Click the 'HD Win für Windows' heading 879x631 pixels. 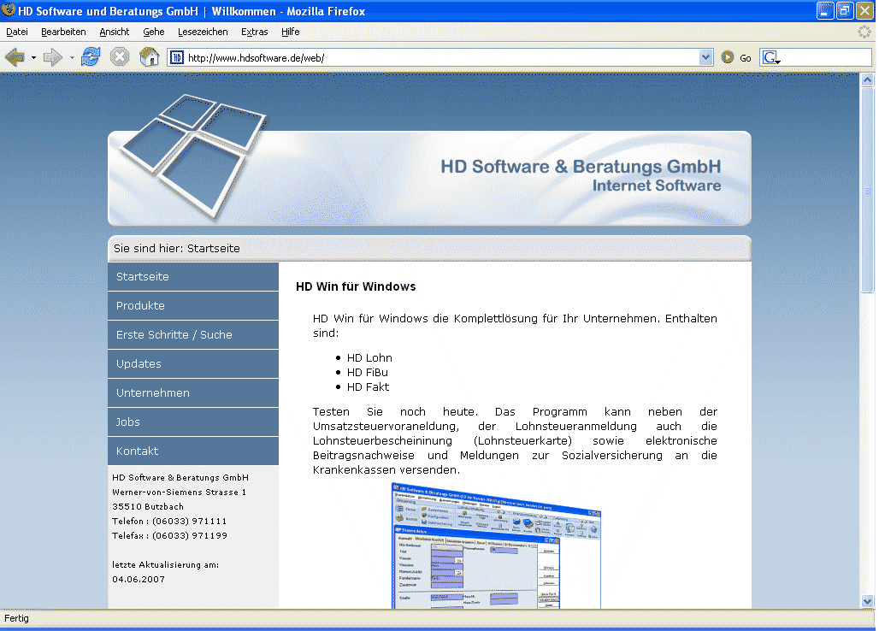(356, 286)
